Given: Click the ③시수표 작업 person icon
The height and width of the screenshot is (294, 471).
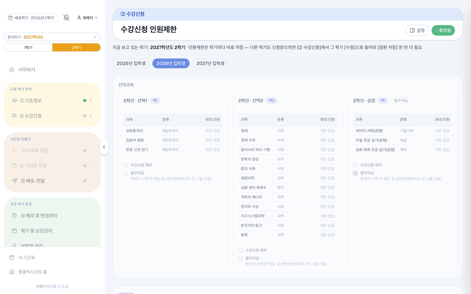Looking at the screenshot, I should (14, 150).
